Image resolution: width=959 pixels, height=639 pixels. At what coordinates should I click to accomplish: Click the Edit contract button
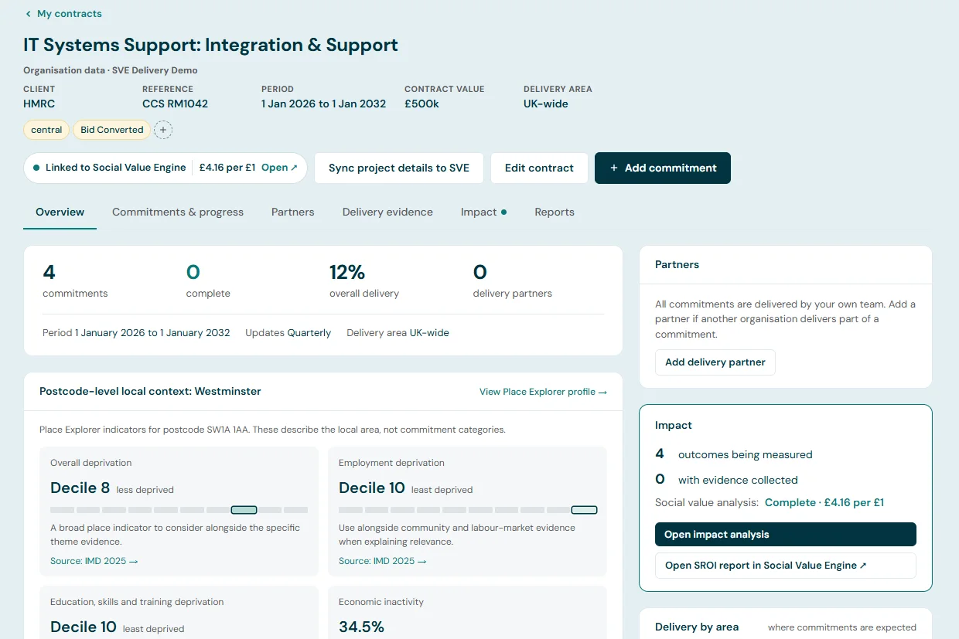[539, 168]
